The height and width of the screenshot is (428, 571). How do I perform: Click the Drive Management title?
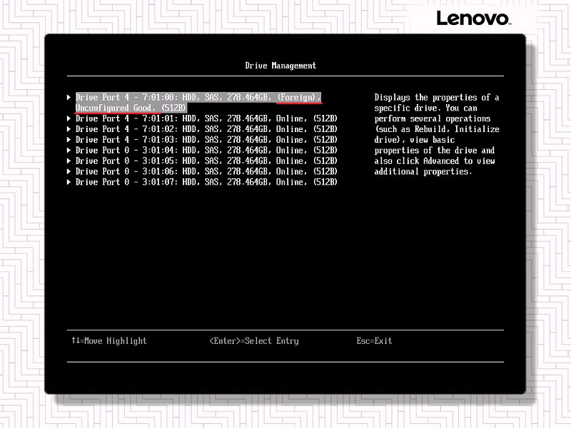pyautogui.click(x=281, y=66)
